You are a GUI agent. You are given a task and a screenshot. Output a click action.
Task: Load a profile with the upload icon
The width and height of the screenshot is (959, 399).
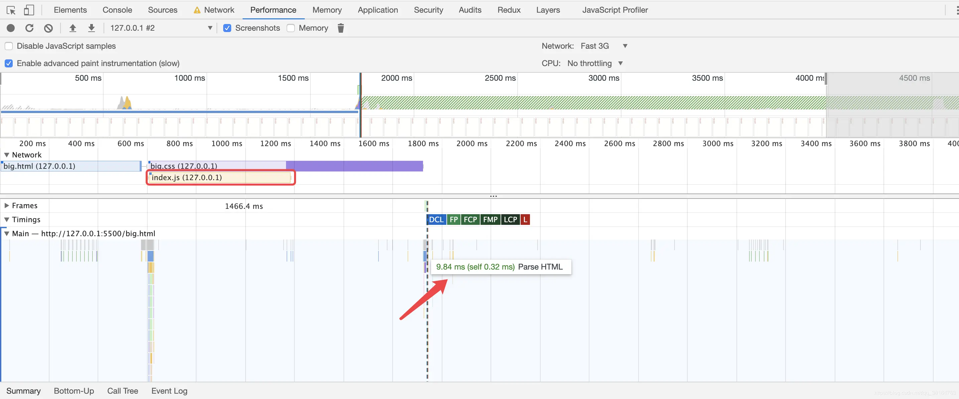[73, 28]
